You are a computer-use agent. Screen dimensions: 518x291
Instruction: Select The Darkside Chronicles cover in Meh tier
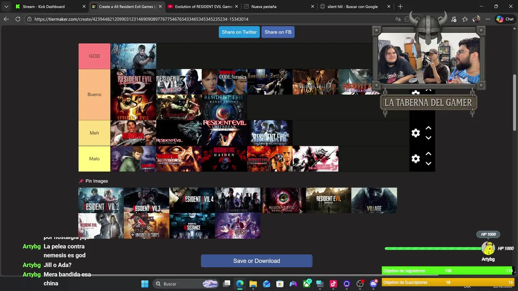(x=270, y=133)
